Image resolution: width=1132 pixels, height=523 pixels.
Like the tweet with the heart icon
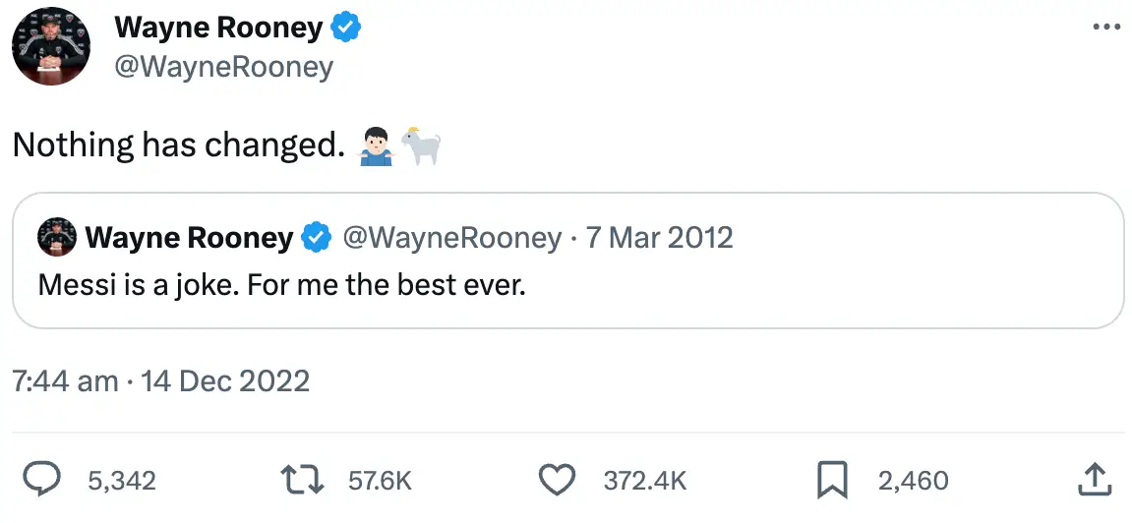[x=559, y=480]
